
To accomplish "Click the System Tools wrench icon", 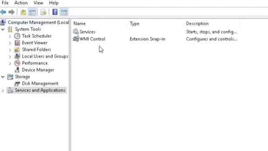I will click(x=10, y=29).
